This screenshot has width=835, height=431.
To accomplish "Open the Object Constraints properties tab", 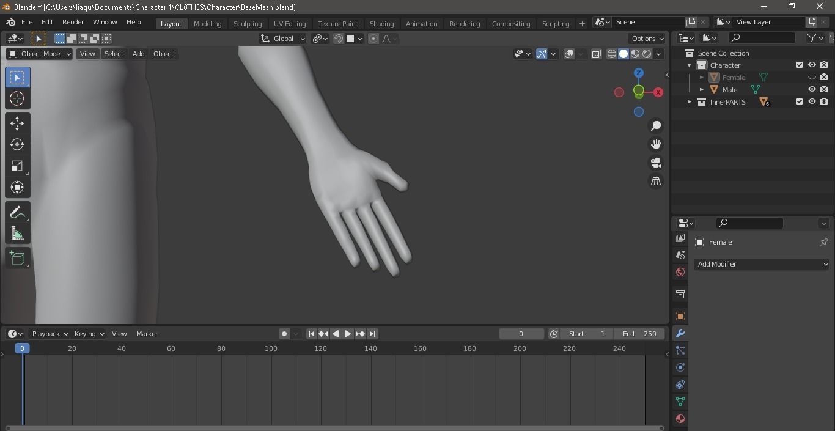I will click(x=680, y=385).
